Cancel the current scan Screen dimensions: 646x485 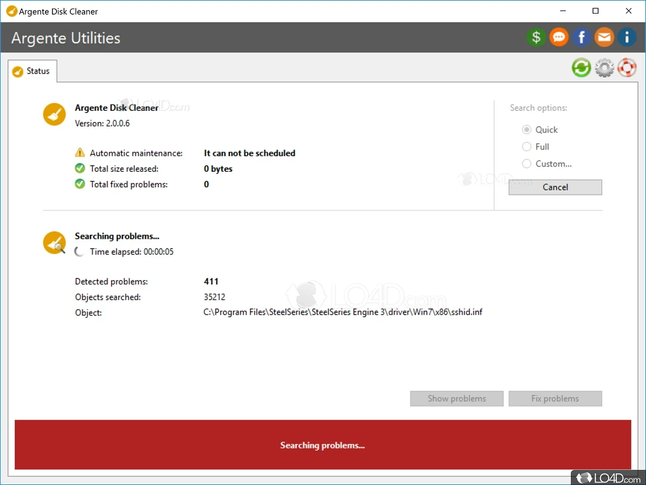[555, 187]
